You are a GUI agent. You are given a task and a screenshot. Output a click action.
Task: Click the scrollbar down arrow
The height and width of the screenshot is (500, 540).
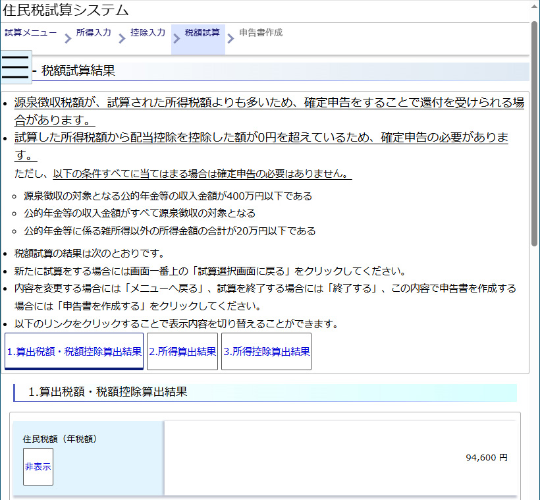pyautogui.click(x=534, y=494)
